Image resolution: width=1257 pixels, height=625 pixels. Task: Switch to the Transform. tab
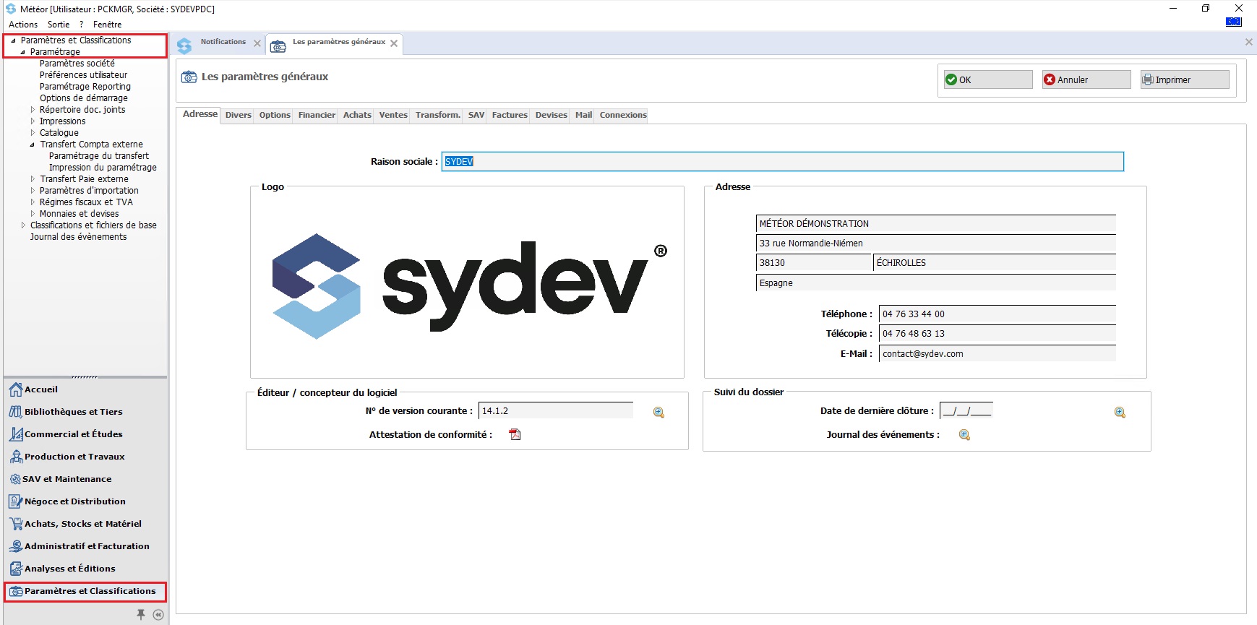point(438,115)
